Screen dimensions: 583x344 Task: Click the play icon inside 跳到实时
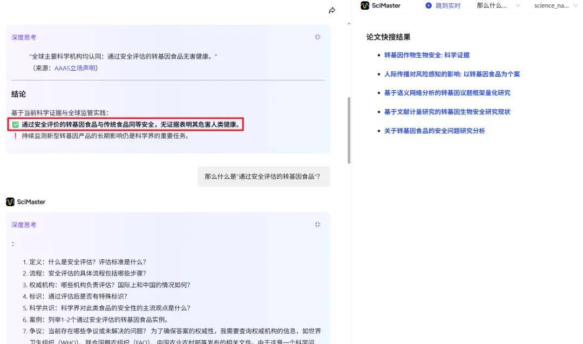pos(428,6)
